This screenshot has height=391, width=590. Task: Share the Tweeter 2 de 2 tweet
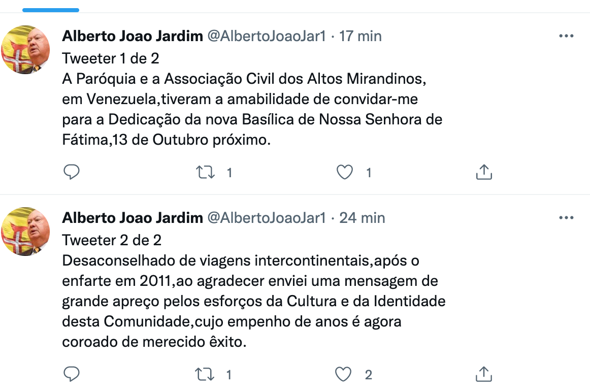click(x=484, y=374)
